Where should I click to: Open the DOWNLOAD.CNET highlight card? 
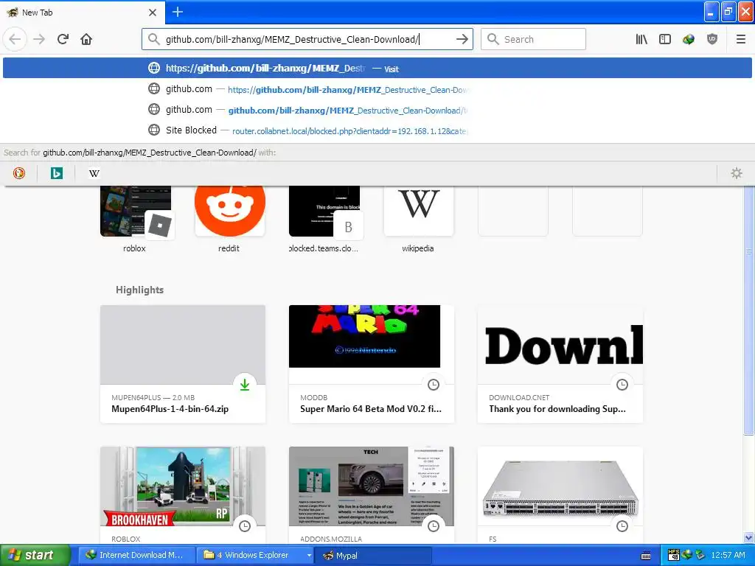coord(560,364)
